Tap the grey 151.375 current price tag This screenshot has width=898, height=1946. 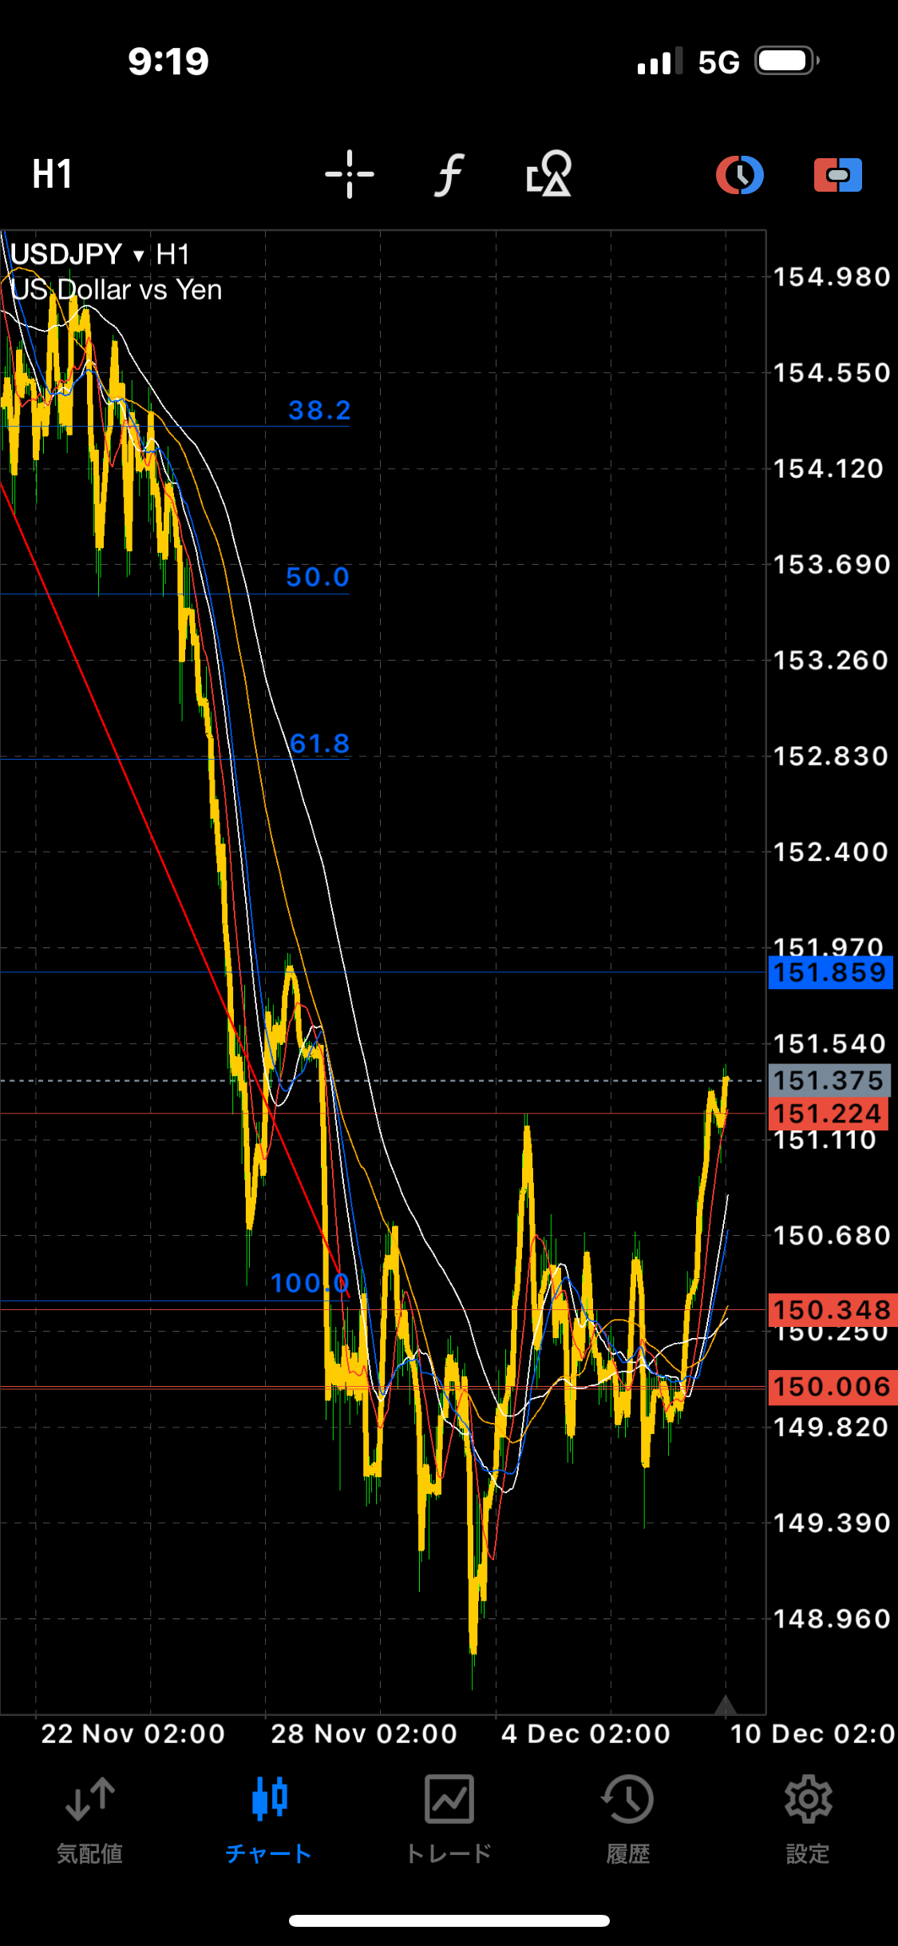[x=829, y=1081]
